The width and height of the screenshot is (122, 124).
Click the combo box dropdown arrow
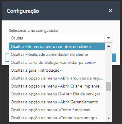[109, 38]
